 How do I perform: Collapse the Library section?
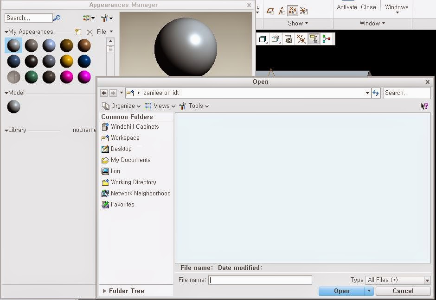(x=6, y=130)
